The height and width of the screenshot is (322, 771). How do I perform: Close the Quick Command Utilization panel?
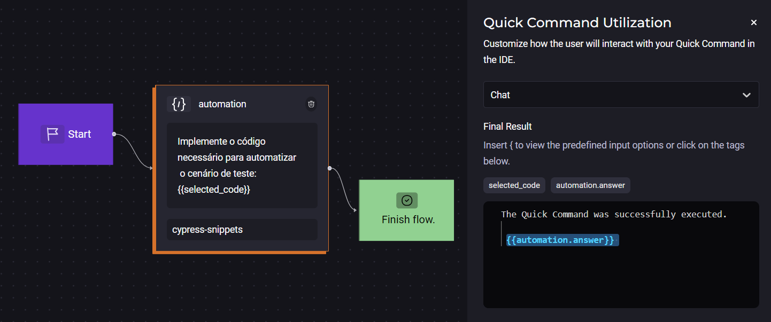point(754,22)
